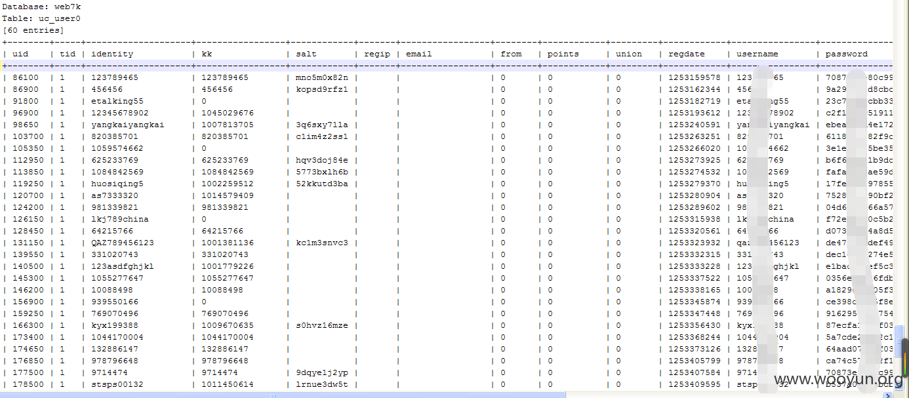Select identity cell huosiqing5
The width and height of the screenshot is (909, 398).
117,184
